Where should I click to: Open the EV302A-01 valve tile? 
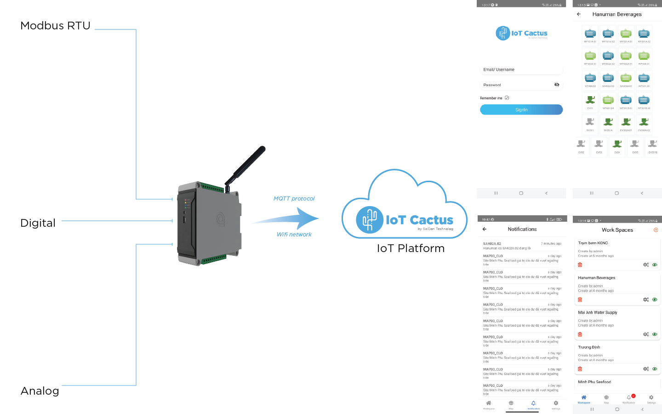click(x=626, y=124)
